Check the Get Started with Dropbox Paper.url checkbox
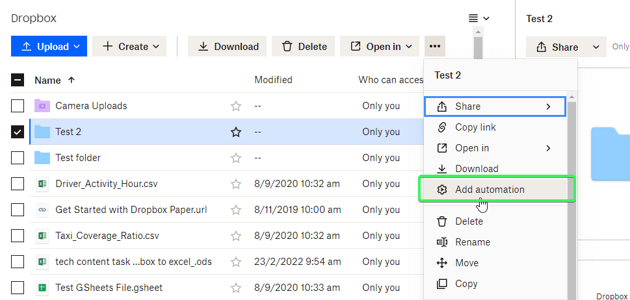Viewport: 630px width, 300px height. pos(18,210)
